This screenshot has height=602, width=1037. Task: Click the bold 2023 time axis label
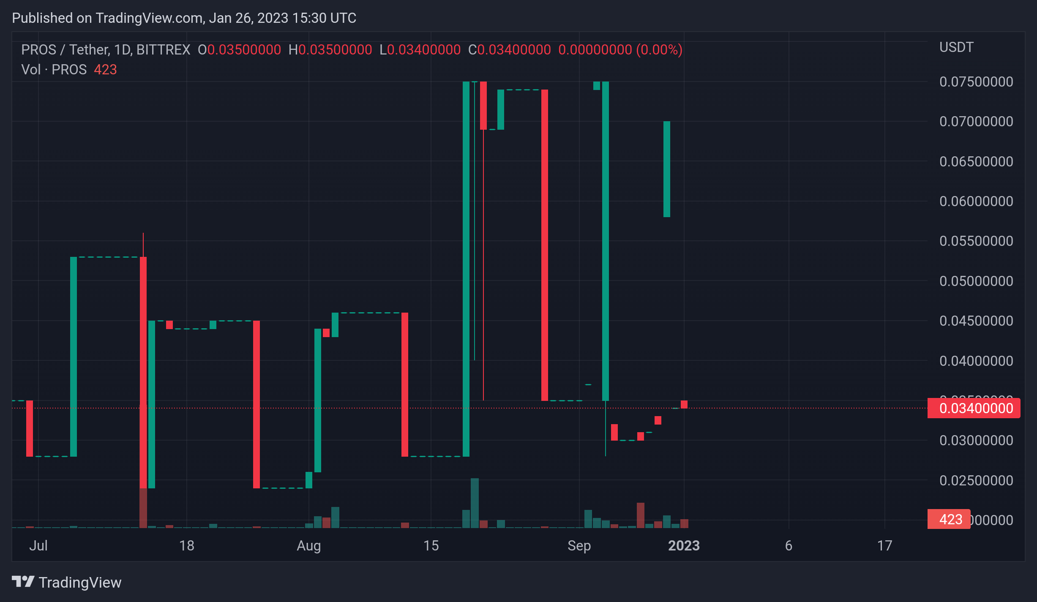click(684, 545)
